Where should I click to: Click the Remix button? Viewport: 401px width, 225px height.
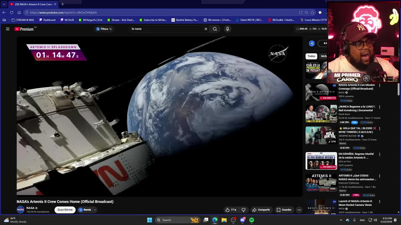[x=85, y=210]
